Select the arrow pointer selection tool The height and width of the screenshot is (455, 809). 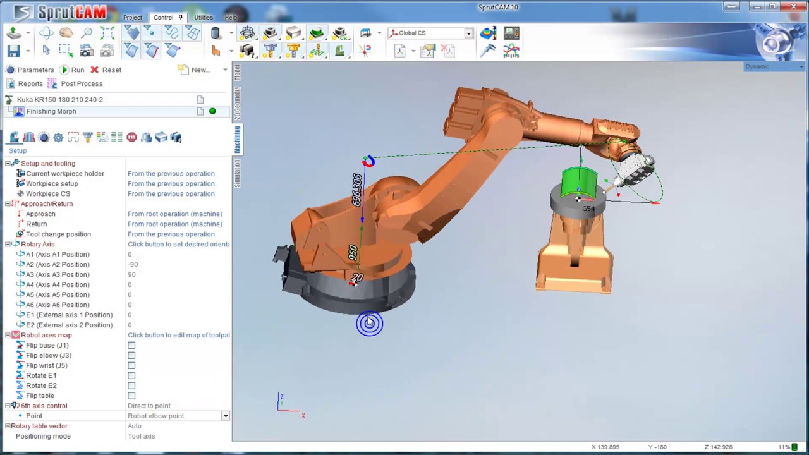pyautogui.click(x=46, y=51)
